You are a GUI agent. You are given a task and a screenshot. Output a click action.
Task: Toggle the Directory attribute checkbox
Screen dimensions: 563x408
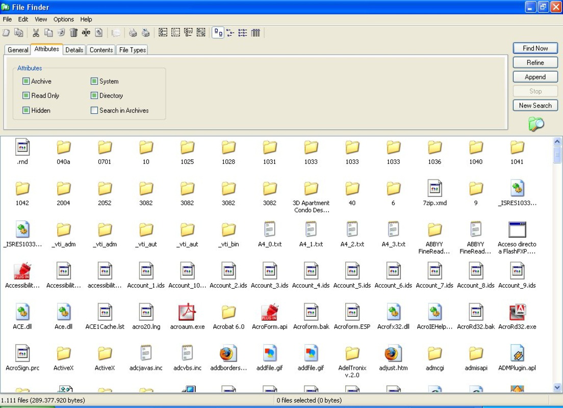(x=94, y=95)
